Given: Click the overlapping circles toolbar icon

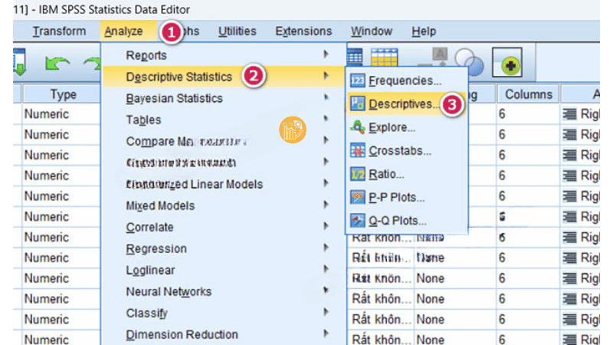Looking at the screenshot, I should tap(469, 62).
